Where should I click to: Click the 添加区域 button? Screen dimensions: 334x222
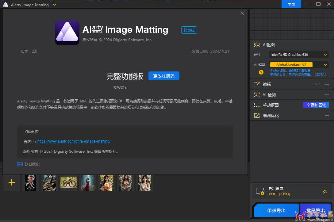click(x=316, y=105)
